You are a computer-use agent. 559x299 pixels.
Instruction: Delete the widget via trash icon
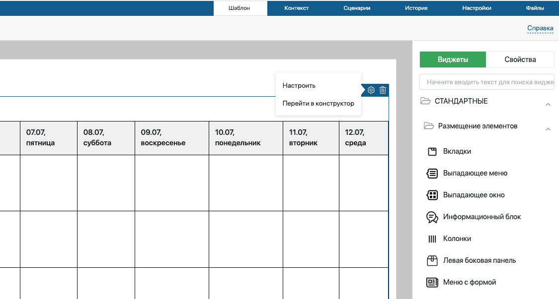[x=383, y=90]
